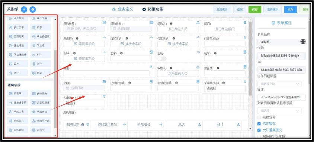Click the 品名 column header
Image resolution: width=314 pixels, height=142 pixels.
point(183,125)
